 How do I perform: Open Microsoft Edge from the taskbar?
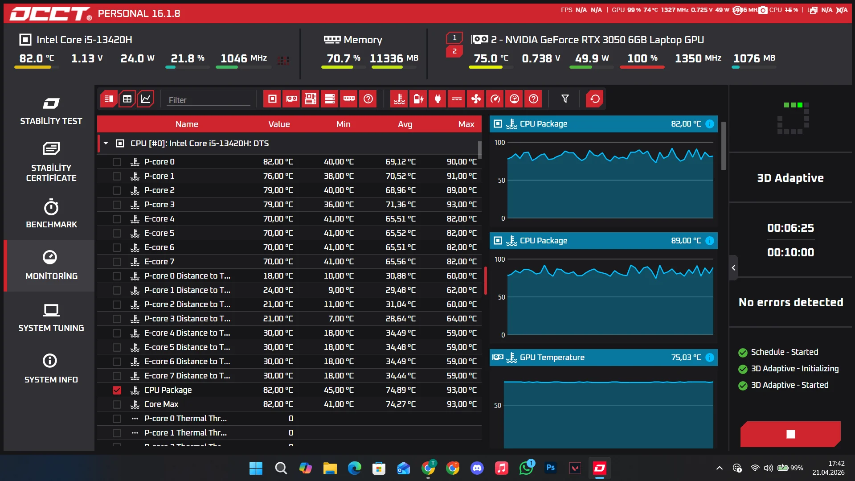[355, 468]
